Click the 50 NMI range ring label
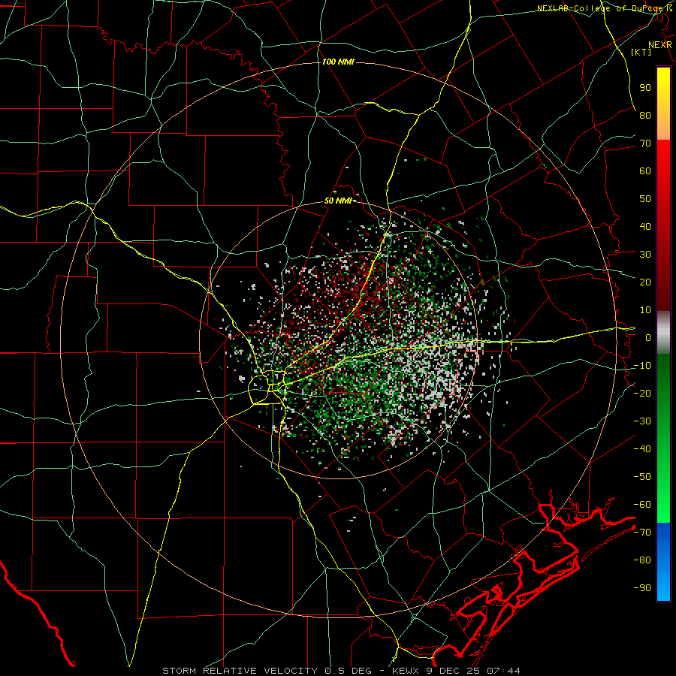 pos(338,201)
